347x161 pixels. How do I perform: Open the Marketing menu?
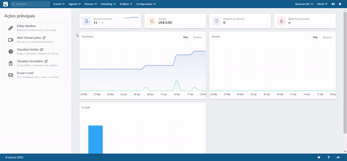(108, 4)
